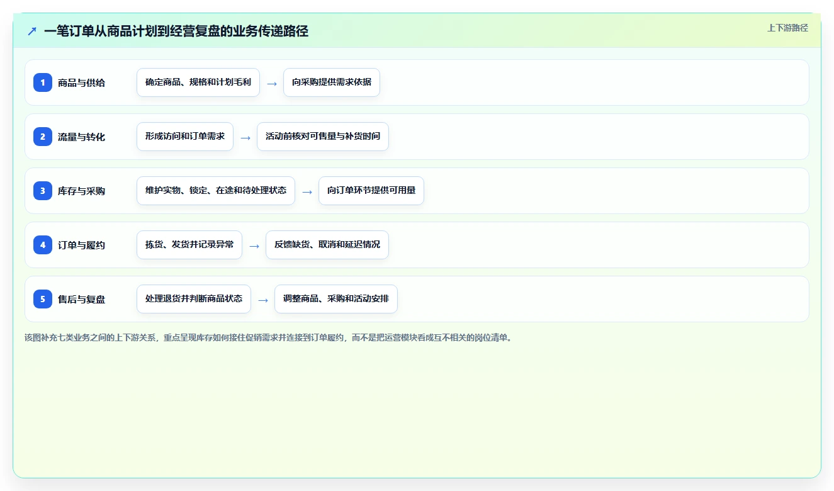Click the arrow in the 商品与供给 row

coord(272,83)
